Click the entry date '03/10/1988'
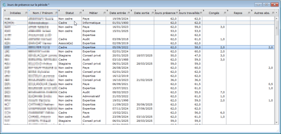The width and height of the screenshot is (281, 134). (x=121, y=59)
